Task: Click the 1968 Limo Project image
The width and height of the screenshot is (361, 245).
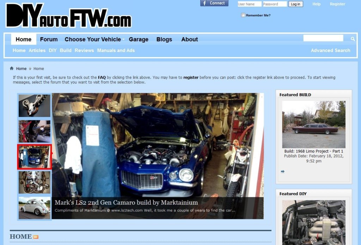Action: (x=313, y=124)
